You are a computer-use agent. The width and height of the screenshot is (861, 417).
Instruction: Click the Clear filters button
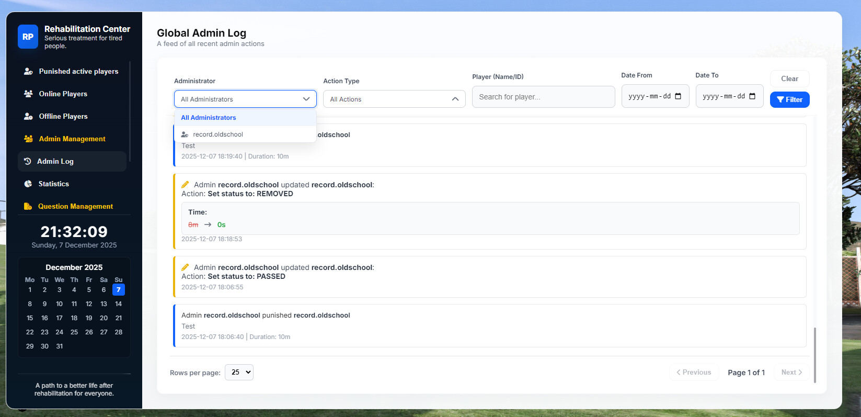pyautogui.click(x=789, y=78)
